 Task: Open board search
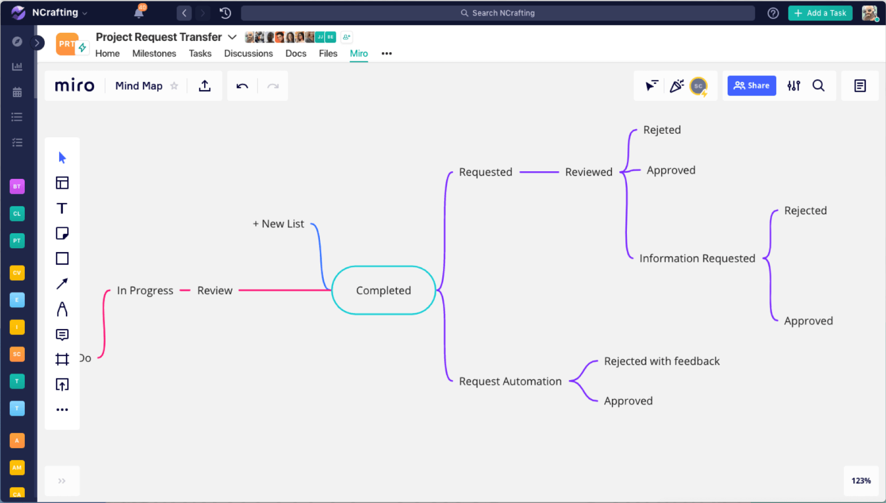(819, 85)
